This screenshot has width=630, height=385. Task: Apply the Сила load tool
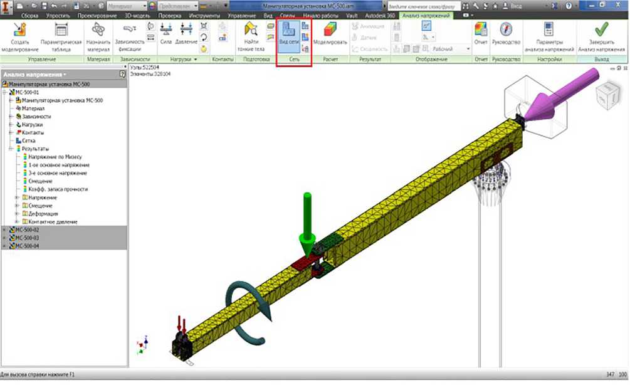pyautogui.click(x=166, y=30)
